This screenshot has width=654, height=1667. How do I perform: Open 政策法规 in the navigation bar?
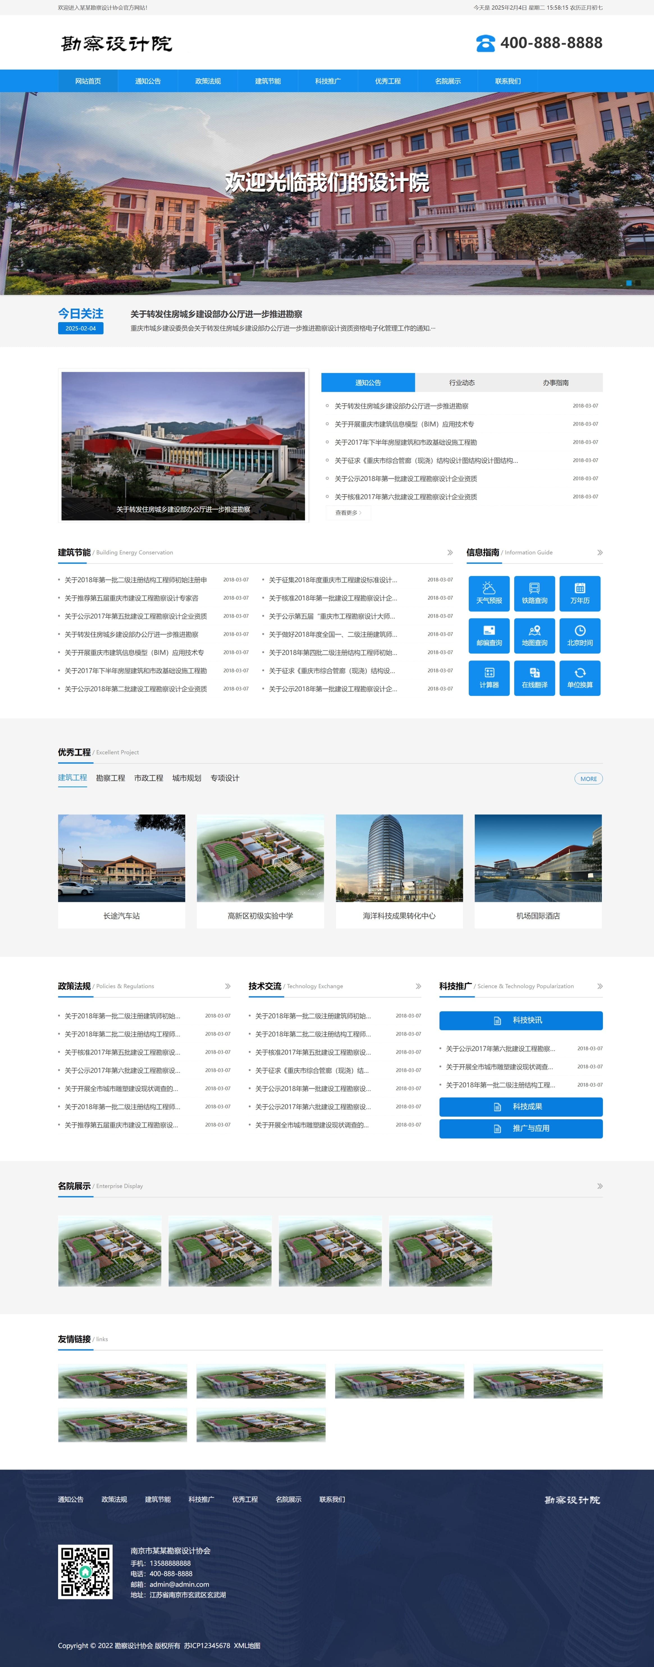pos(208,81)
